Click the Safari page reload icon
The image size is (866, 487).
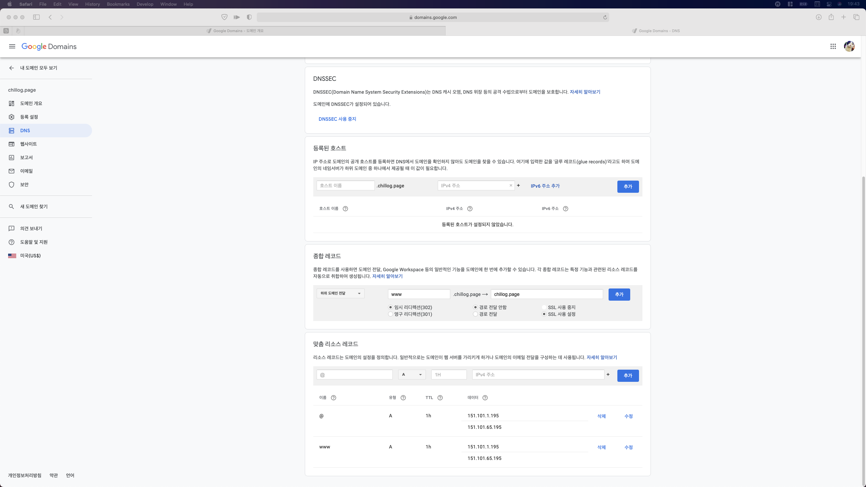[x=605, y=17]
